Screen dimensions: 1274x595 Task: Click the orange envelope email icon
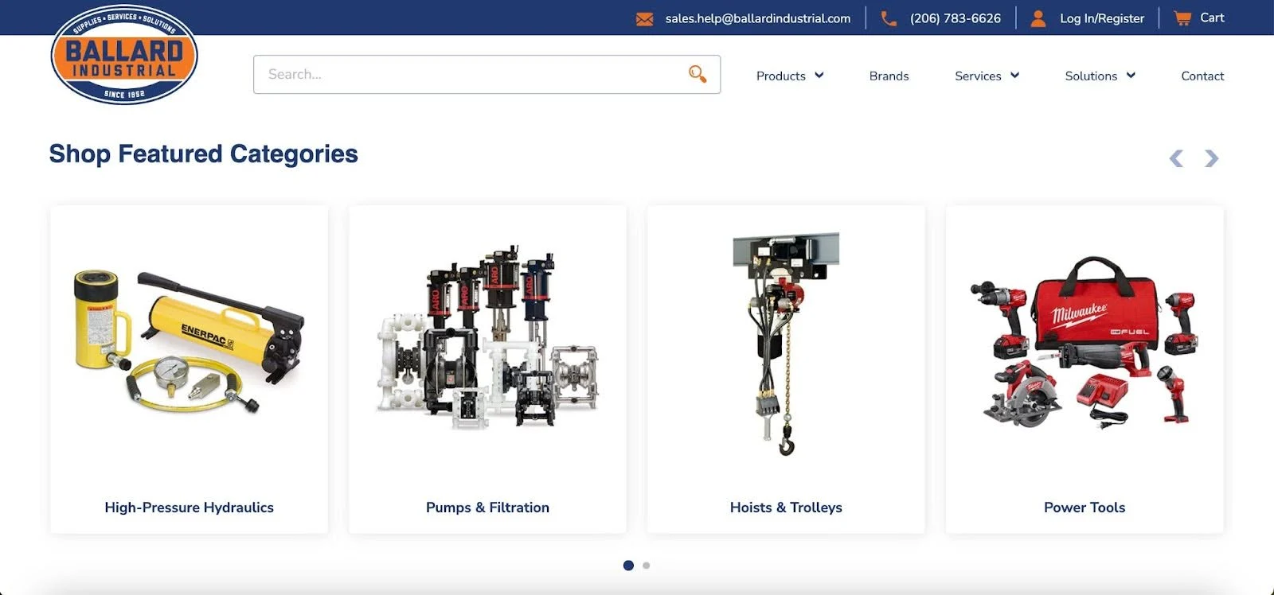click(644, 18)
